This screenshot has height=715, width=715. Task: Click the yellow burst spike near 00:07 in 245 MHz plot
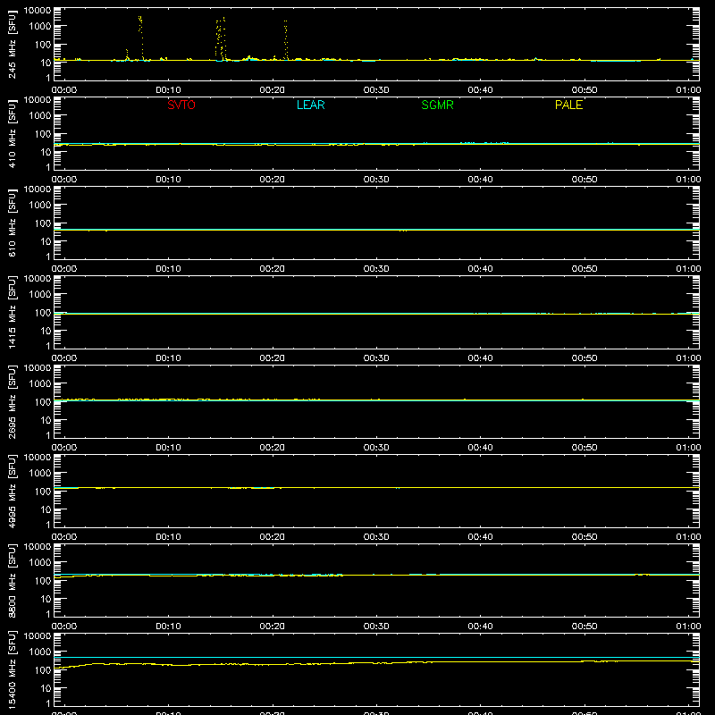140,37
